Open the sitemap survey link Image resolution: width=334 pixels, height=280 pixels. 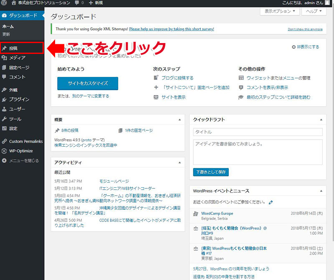pyautogui.click(x=172, y=29)
